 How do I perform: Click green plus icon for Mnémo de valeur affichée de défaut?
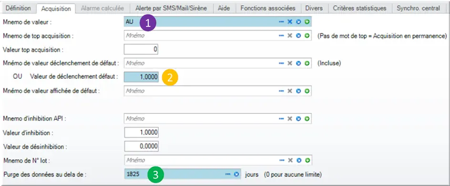pos(307,91)
